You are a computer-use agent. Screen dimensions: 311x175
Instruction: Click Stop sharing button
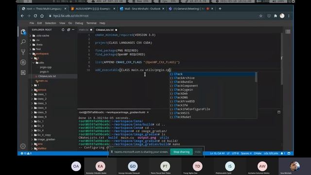pyautogui.click(x=181, y=152)
